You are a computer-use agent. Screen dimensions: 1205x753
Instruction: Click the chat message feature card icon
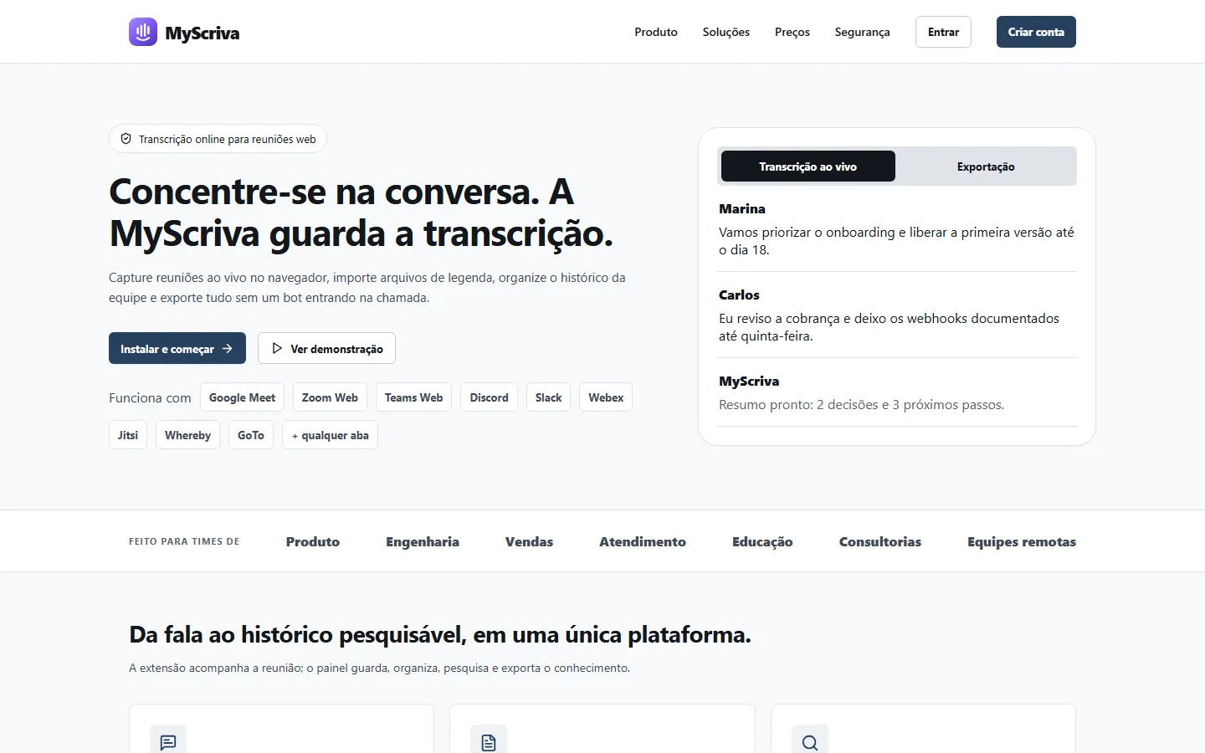pyautogui.click(x=168, y=742)
